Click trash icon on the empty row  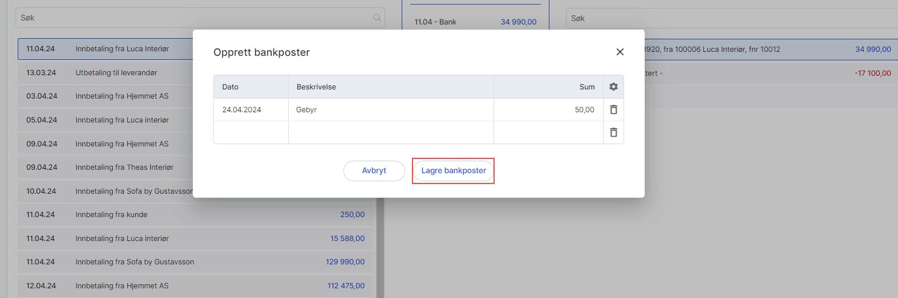coord(613,132)
